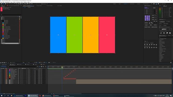Open the Effect menu

click(14, 2)
